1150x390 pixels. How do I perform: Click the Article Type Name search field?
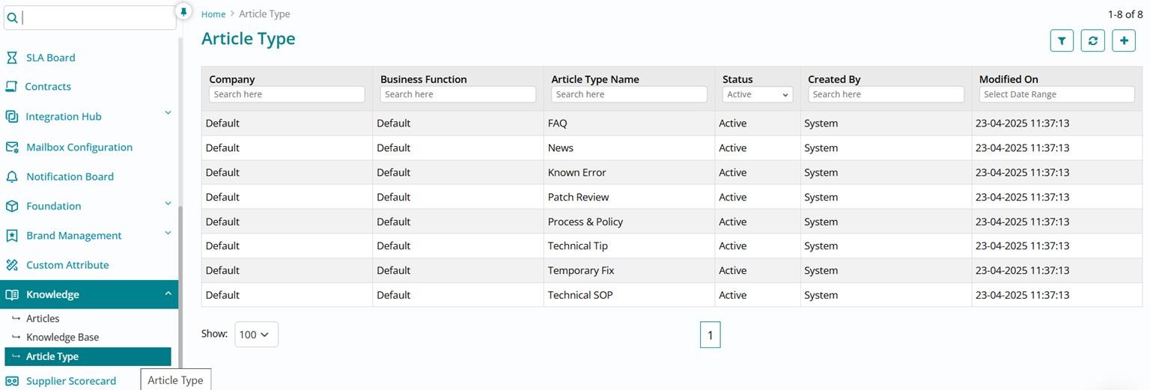pyautogui.click(x=629, y=94)
